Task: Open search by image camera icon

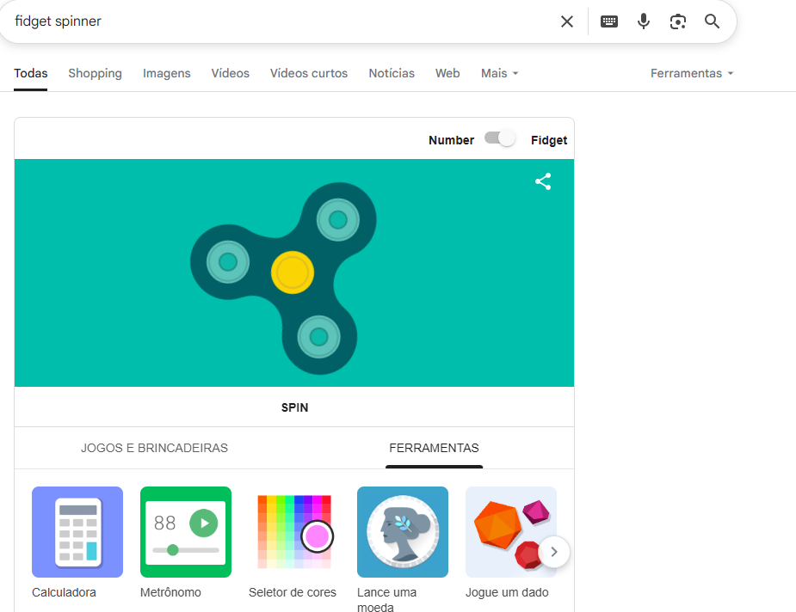Action: (678, 21)
